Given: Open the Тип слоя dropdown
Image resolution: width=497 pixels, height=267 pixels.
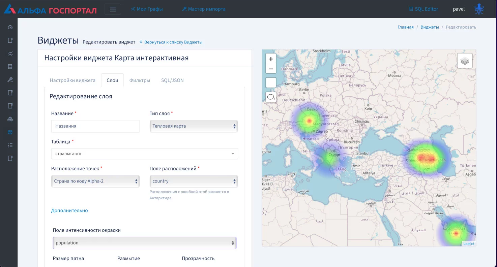Looking at the screenshot, I should pos(194,126).
